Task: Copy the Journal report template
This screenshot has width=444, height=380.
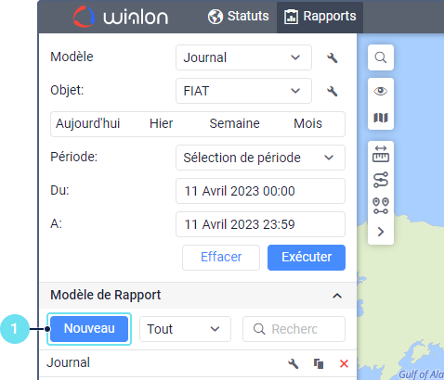Action: [x=319, y=363]
